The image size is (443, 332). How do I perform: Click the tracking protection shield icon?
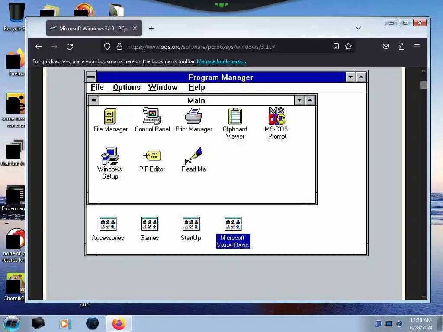[107, 46]
